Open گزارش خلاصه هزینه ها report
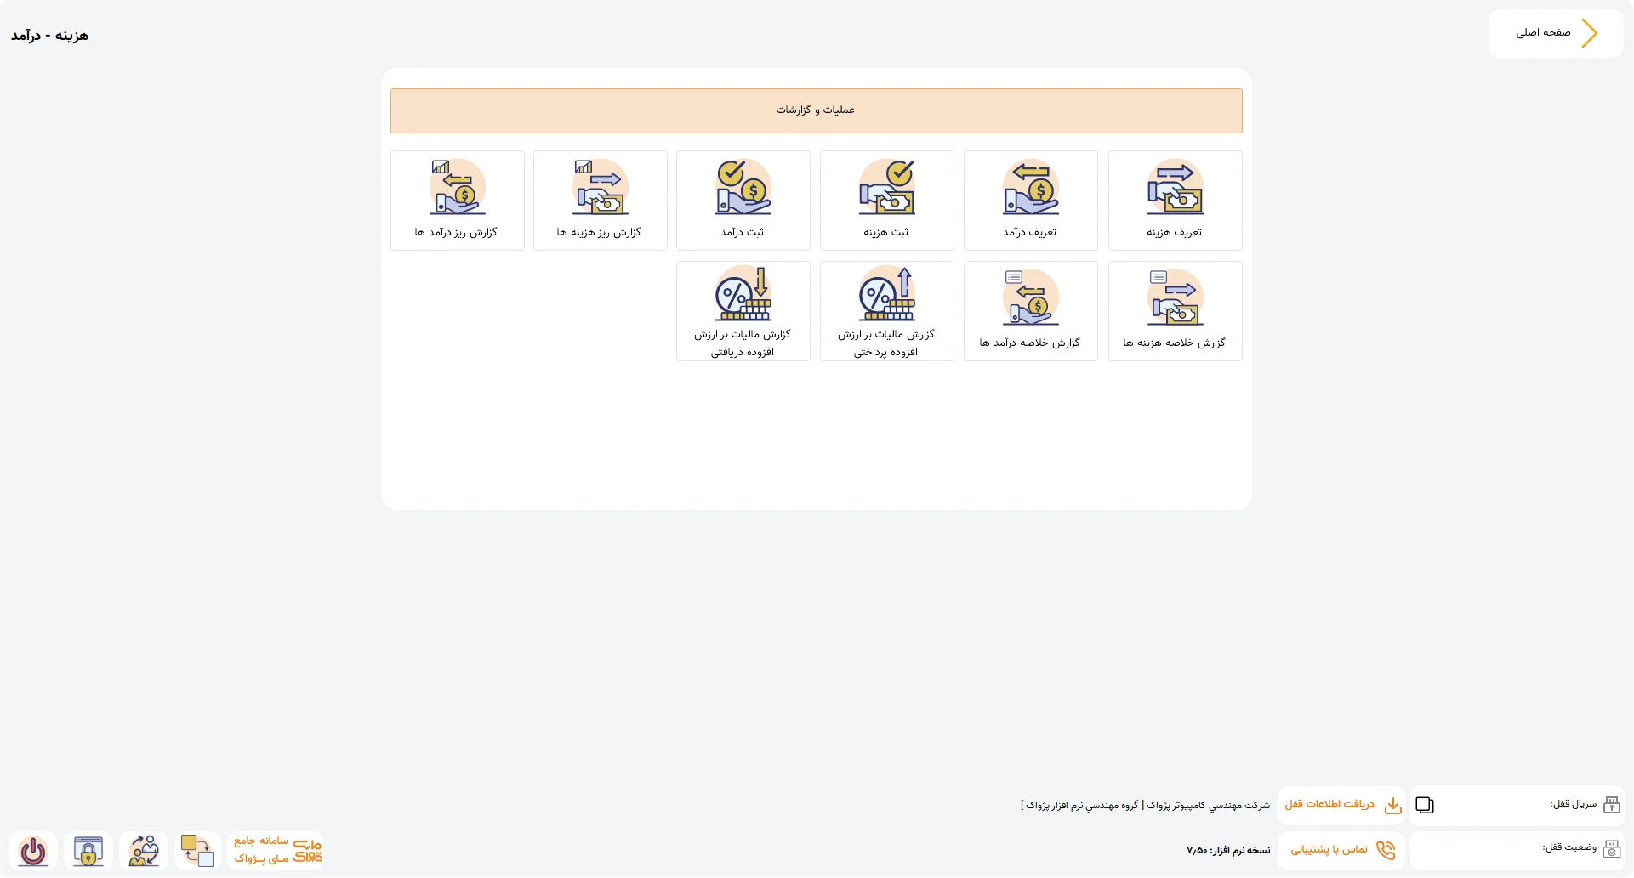 (x=1175, y=311)
